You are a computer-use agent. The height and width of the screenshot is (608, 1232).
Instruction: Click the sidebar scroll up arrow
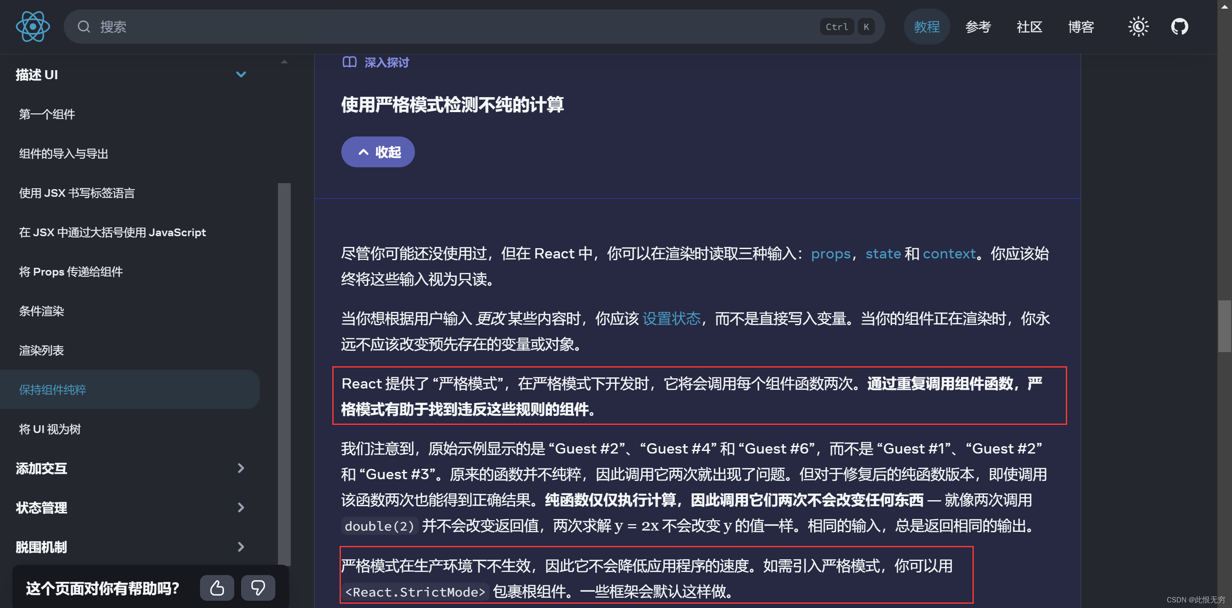284,62
